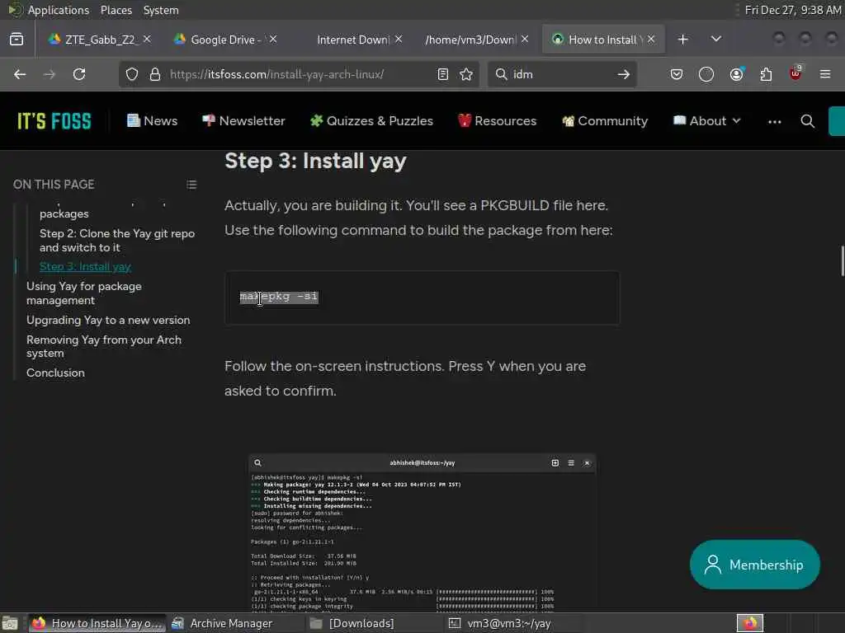Switch to Firefox window in taskbar
Screen dimensions: 845x633
(x=97, y=623)
